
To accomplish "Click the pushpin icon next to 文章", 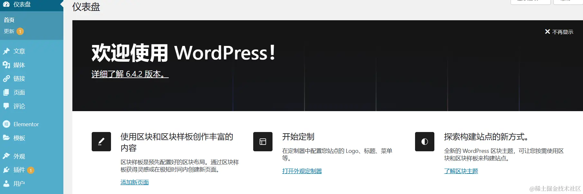I will pyautogui.click(x=6, y=51).
